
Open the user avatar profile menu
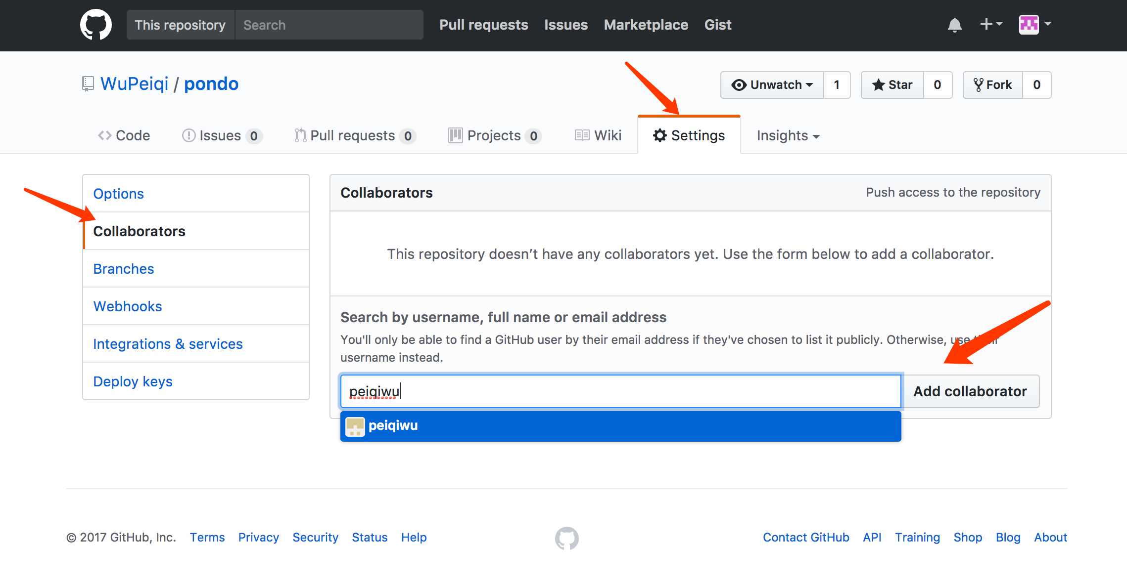click(1035, 24)
